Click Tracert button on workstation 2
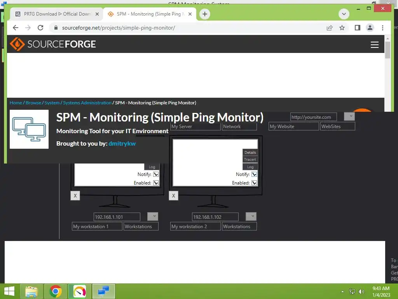Screen dimensions: 398x299 click(x=250, y=159)
